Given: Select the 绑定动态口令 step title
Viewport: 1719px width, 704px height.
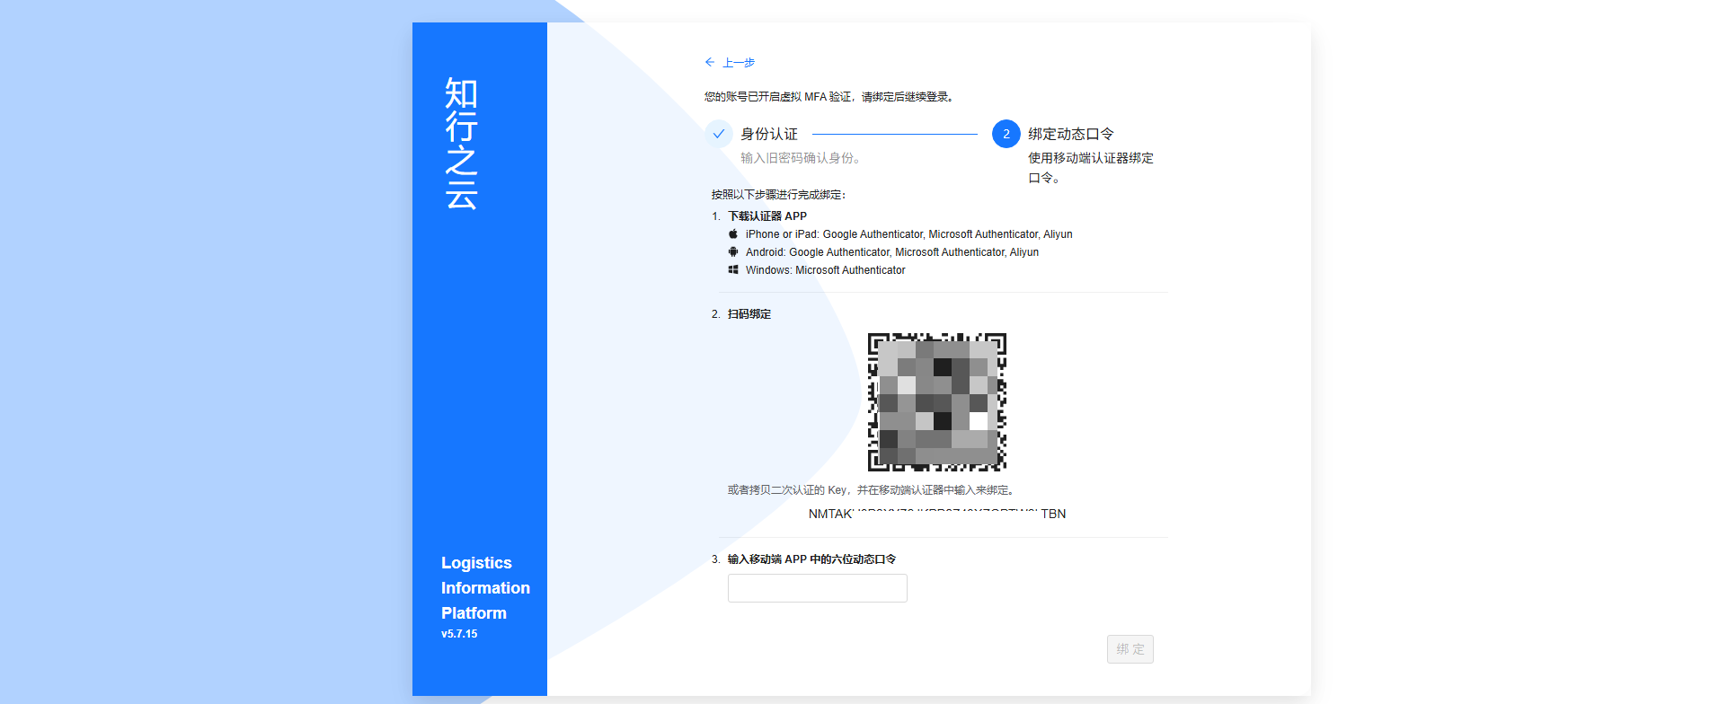Looking at the screenshot, I should pos(1071,134).
